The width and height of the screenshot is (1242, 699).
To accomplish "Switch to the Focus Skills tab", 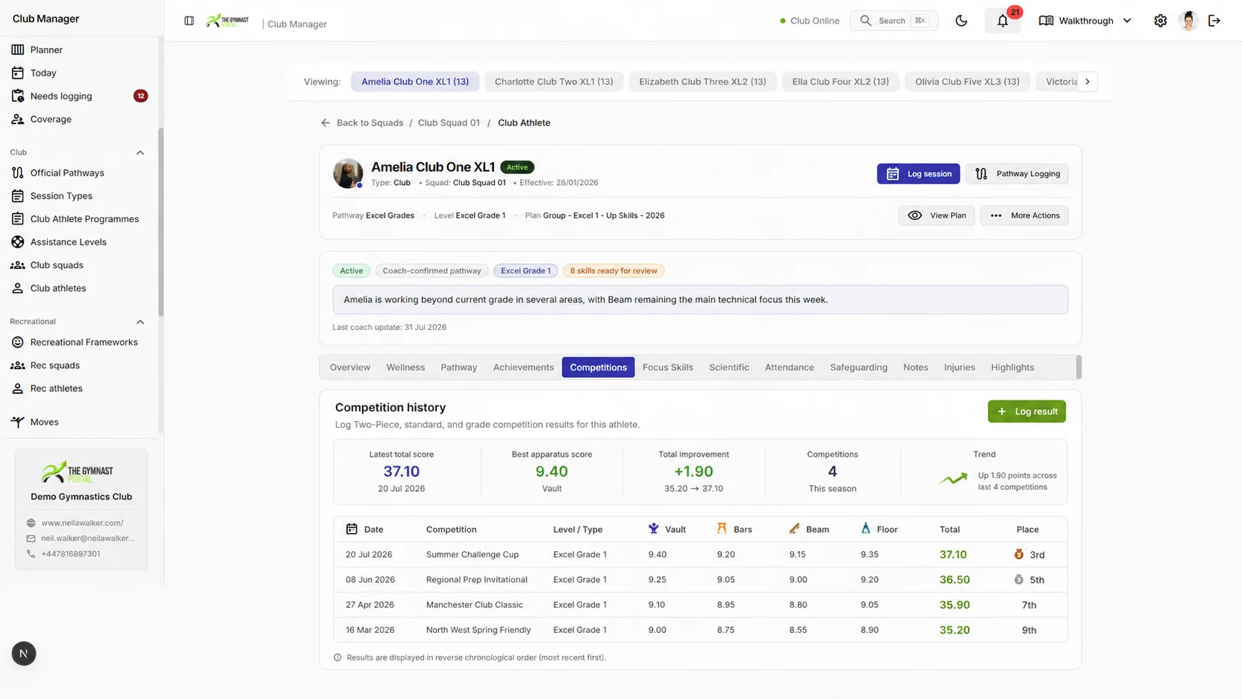I will pos(668,367).
